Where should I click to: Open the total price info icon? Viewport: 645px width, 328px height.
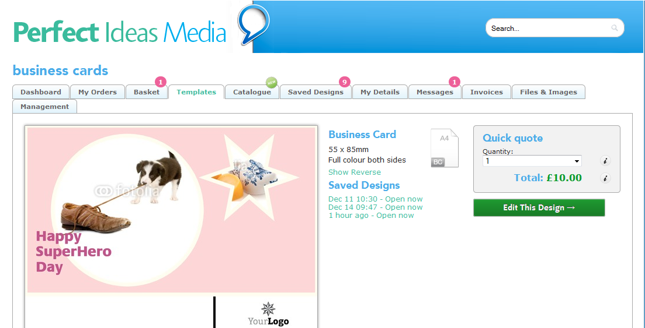tap(605, 178)
